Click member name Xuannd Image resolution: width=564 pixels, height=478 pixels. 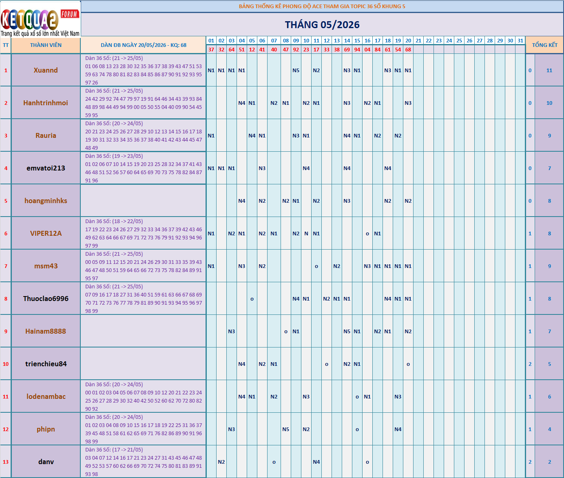(46, 70)
